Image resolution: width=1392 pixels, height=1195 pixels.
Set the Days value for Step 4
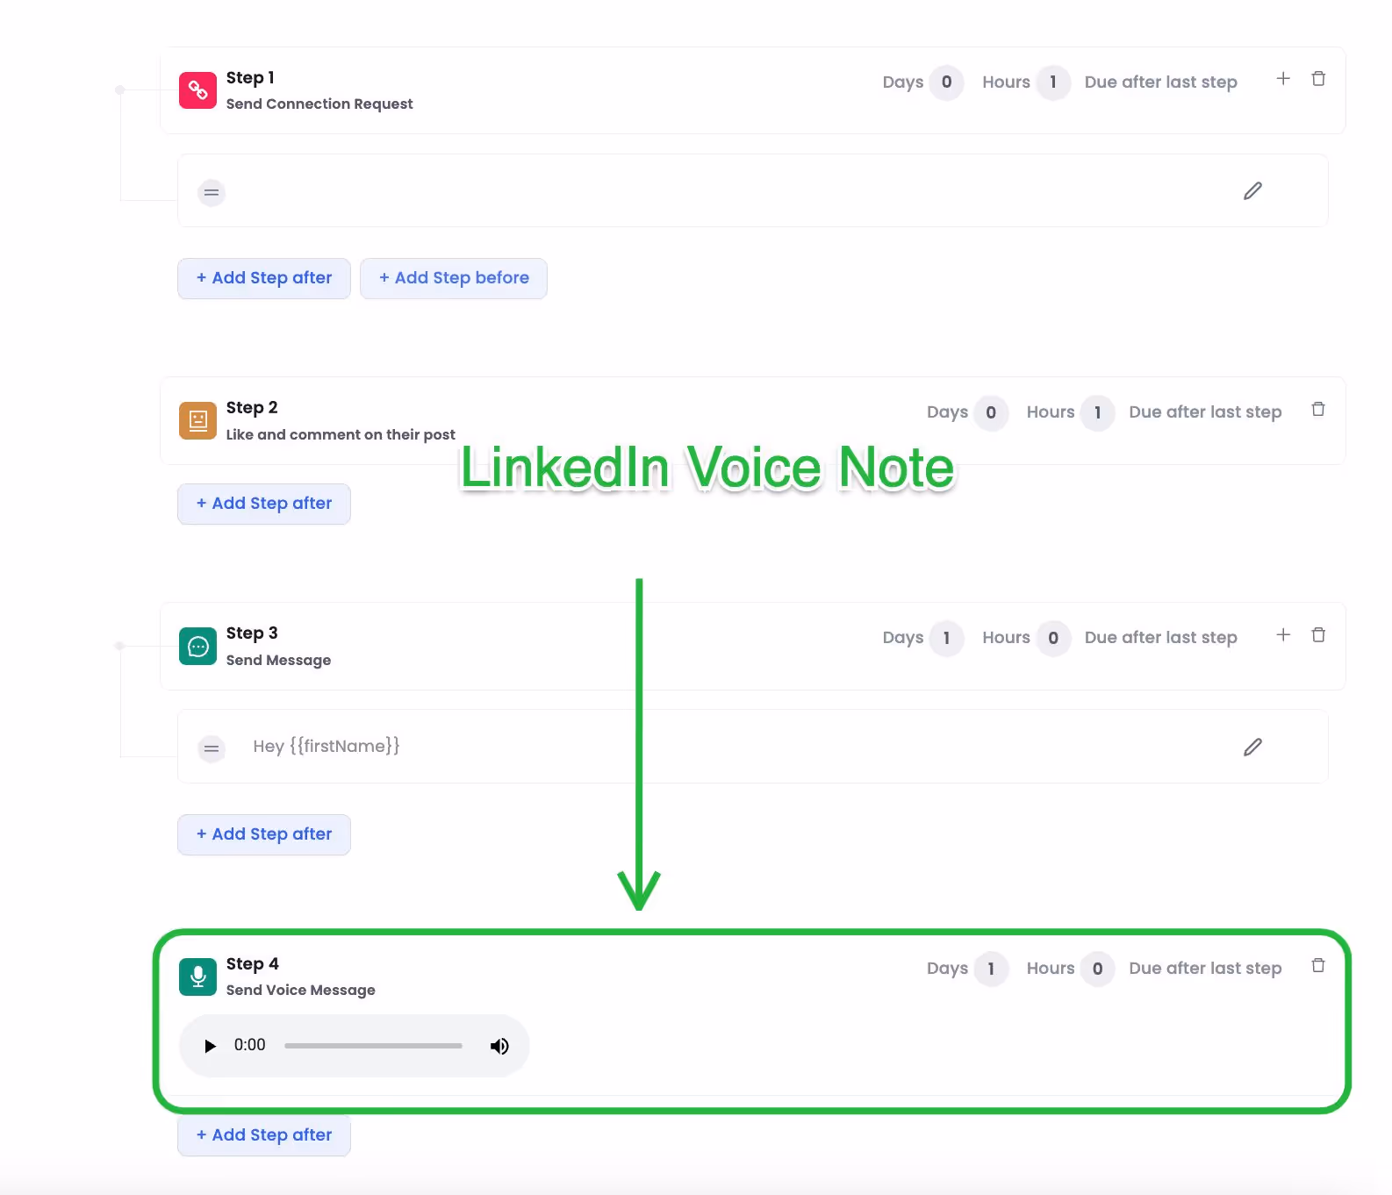[x=991, y=969]
